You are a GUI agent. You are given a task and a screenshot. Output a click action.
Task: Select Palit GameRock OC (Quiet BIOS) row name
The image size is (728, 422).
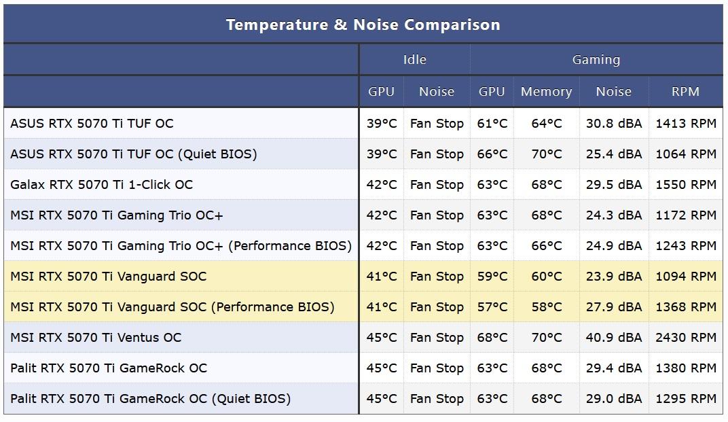pos(150,399)
